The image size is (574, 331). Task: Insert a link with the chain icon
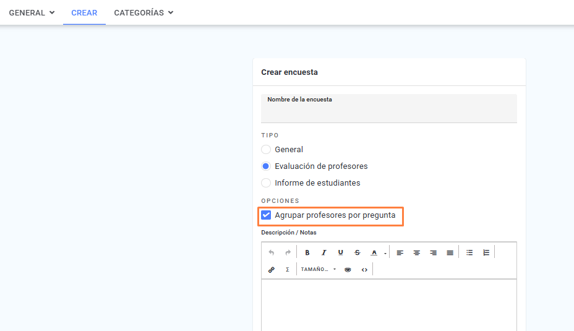[272, 270]
